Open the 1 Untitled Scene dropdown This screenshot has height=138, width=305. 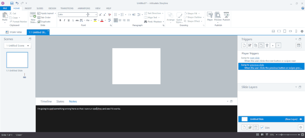coord(17,46)
